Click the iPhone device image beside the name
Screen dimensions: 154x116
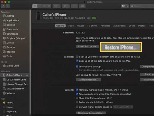[38, 16]
